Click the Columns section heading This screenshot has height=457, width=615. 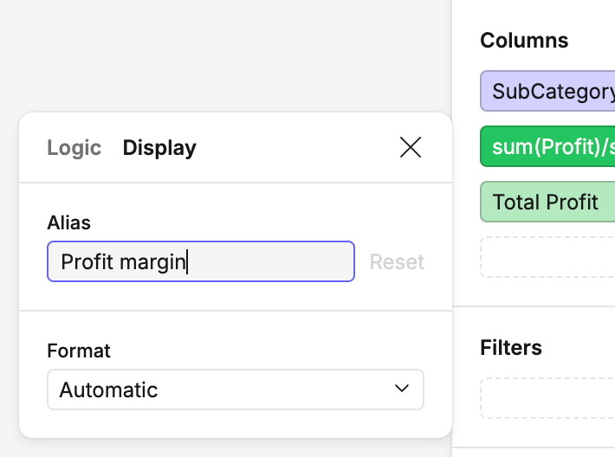524,41
